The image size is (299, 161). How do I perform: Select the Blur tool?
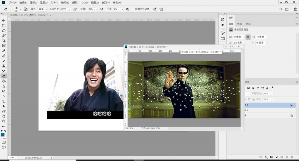pyautogui.click(x=4, y=86)
